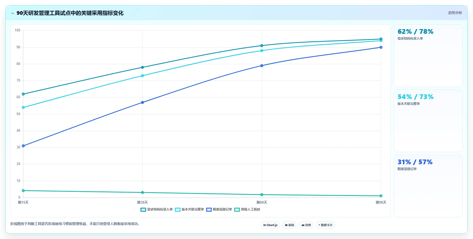
Task: Click 第30天 point on 阻塞项登记率 line
Action: pyautogui.click(x=142, y=102)
